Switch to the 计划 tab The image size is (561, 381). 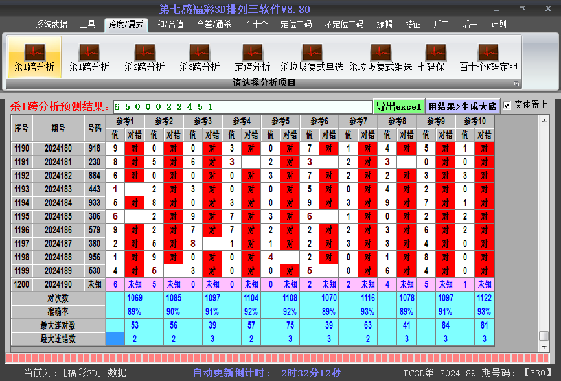click(498, 25)
